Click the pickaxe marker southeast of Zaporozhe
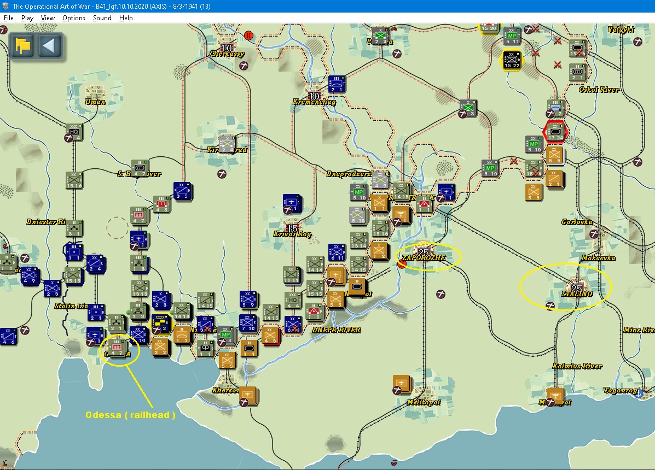 click(x=440, y=295)
